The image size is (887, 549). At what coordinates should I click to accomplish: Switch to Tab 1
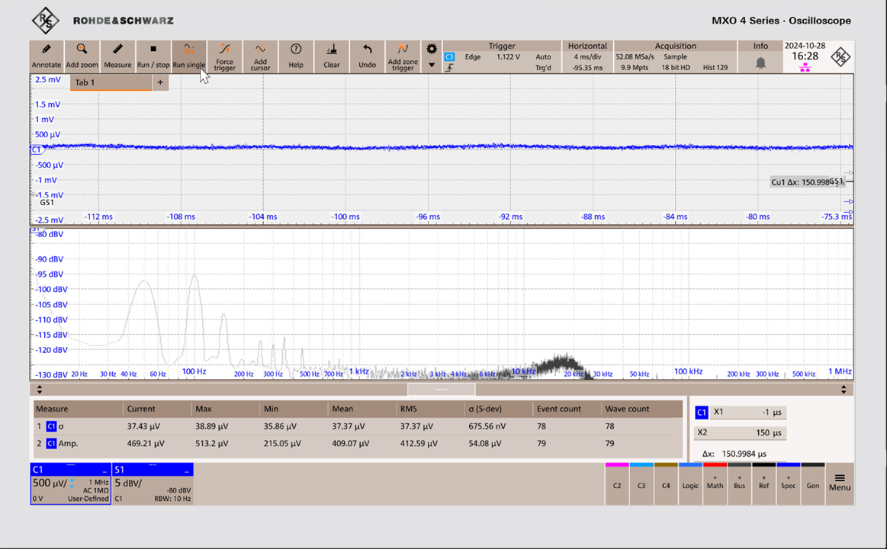111,82
